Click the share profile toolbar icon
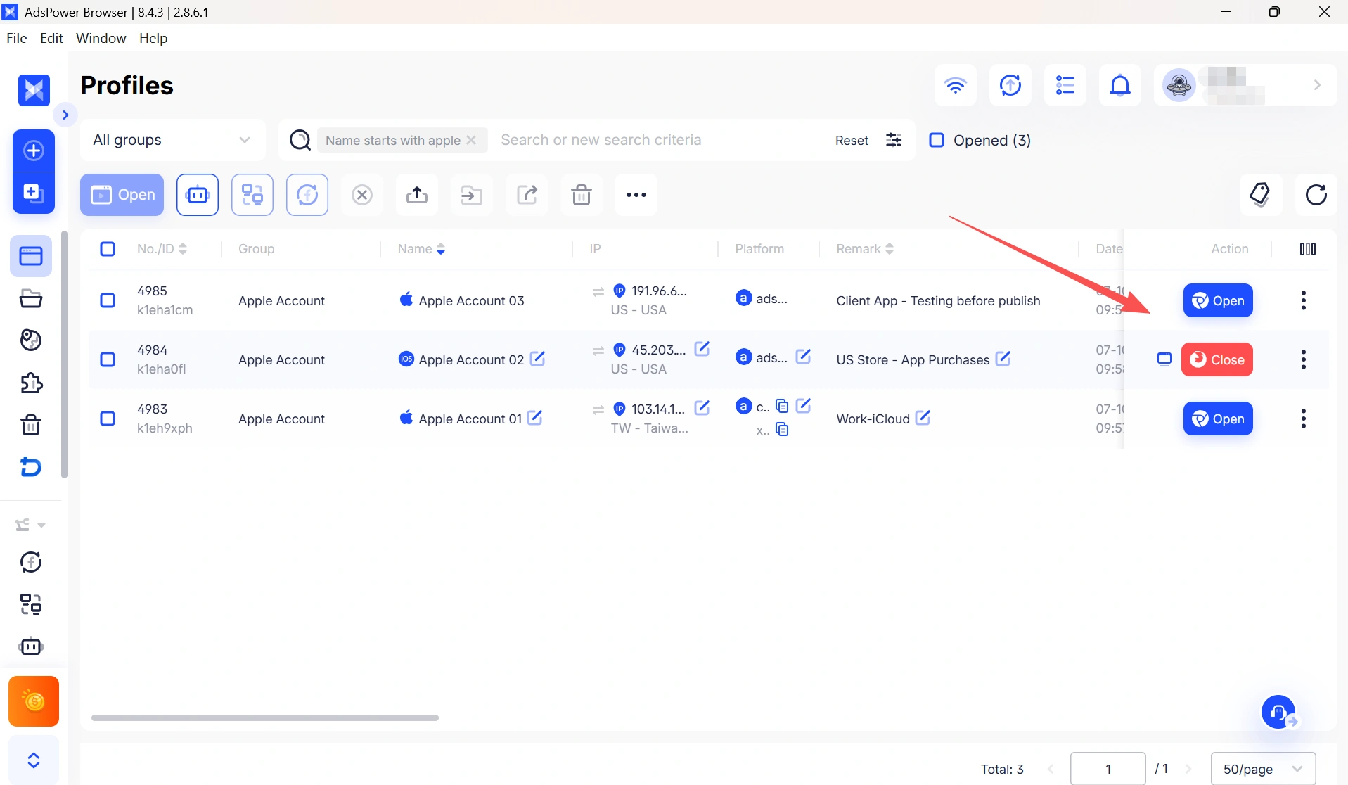The width and height of the screenshot is (1348, 785). [527, 195]
